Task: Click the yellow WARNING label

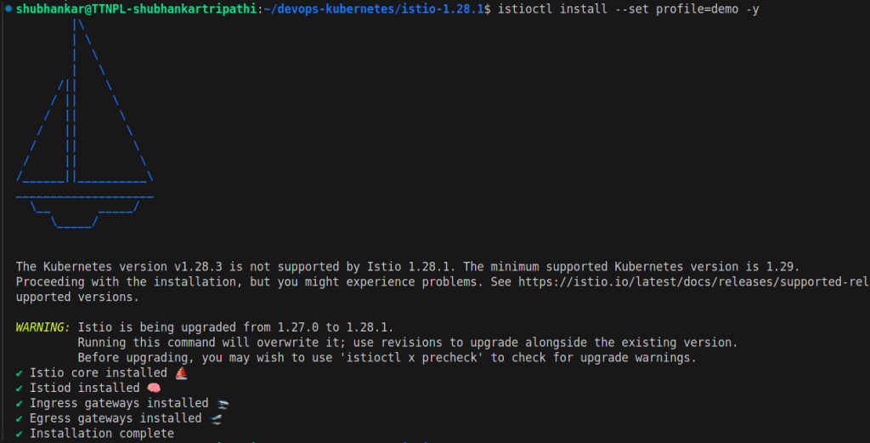Action: (43, 327)
